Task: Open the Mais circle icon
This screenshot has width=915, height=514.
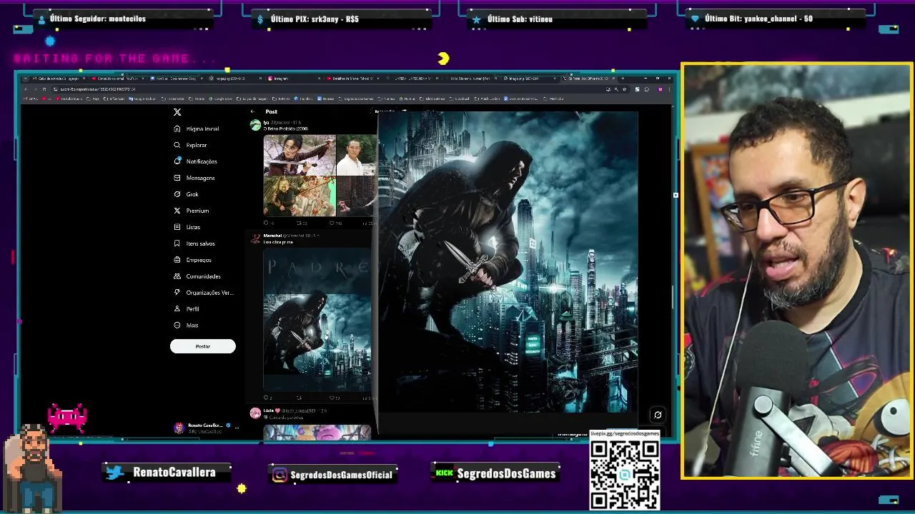Action: point(177,326)
